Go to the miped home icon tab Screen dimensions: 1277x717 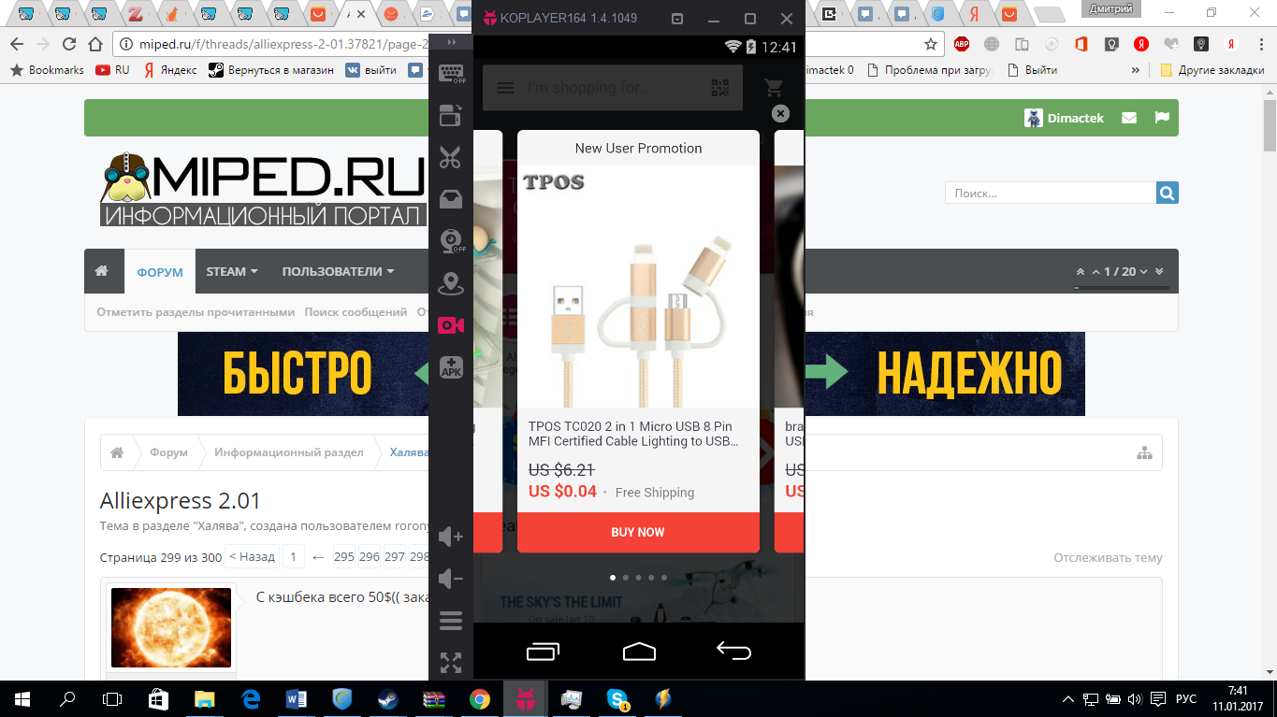pyautogui.click(x=102, y=271)
